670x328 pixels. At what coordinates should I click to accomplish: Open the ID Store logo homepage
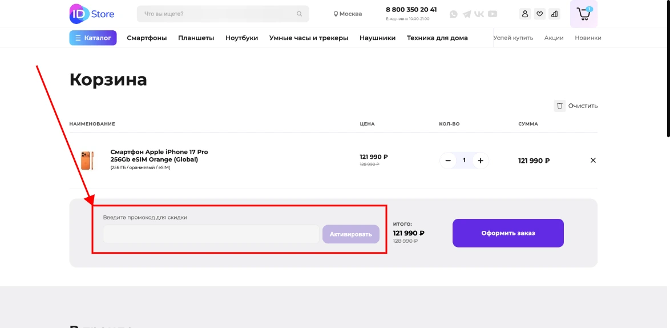click(x=92, y=14)
